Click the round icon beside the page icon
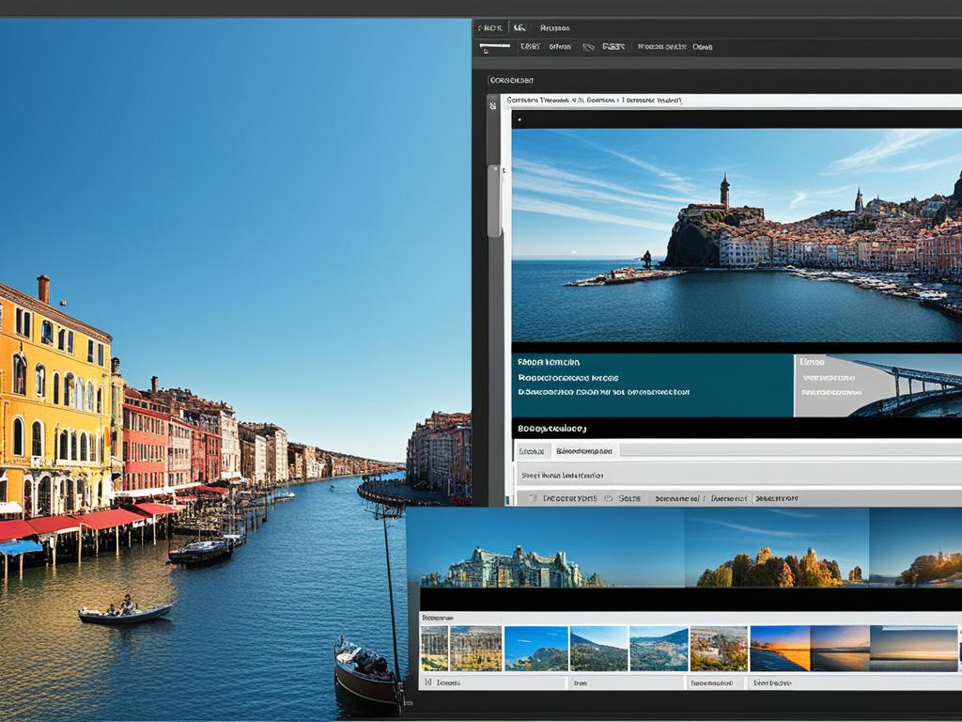962x722 pixels. point(608,498)
